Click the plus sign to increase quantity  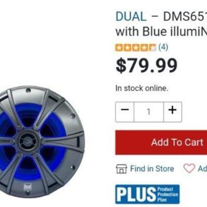click(x=172, y=110)
